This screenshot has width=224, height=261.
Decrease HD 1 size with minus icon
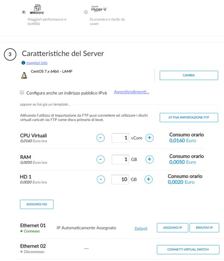[101, 179]
